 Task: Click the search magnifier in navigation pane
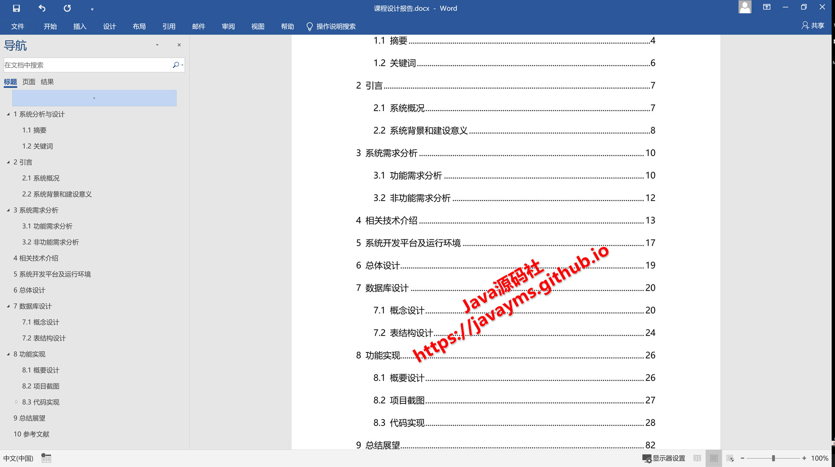(175, 65)
